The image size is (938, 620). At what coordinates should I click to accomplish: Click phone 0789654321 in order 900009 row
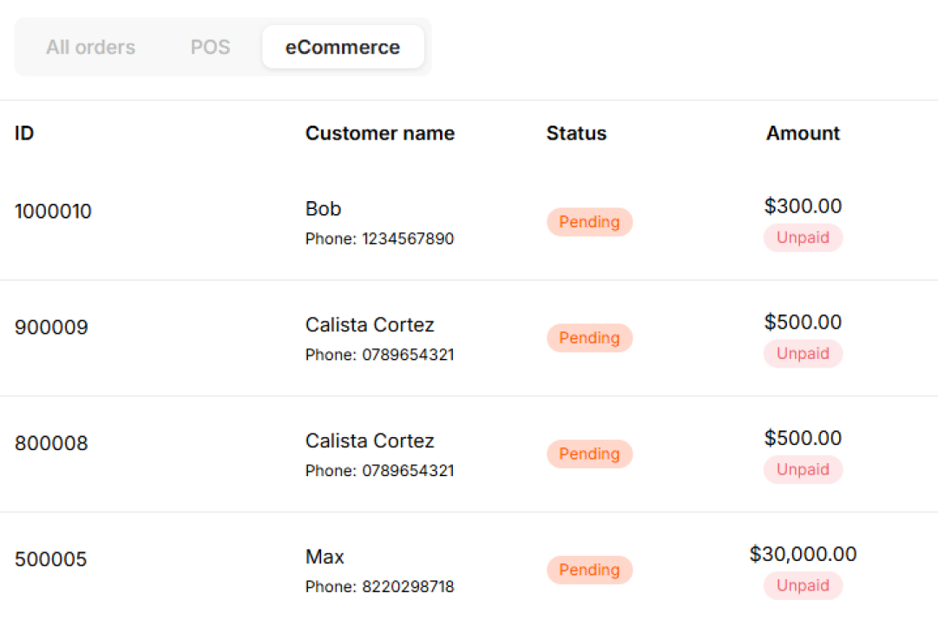coord(408,355)
